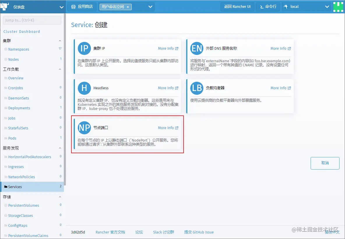
Task: Open Cluster Dashboard link
Action: point(22,31)
